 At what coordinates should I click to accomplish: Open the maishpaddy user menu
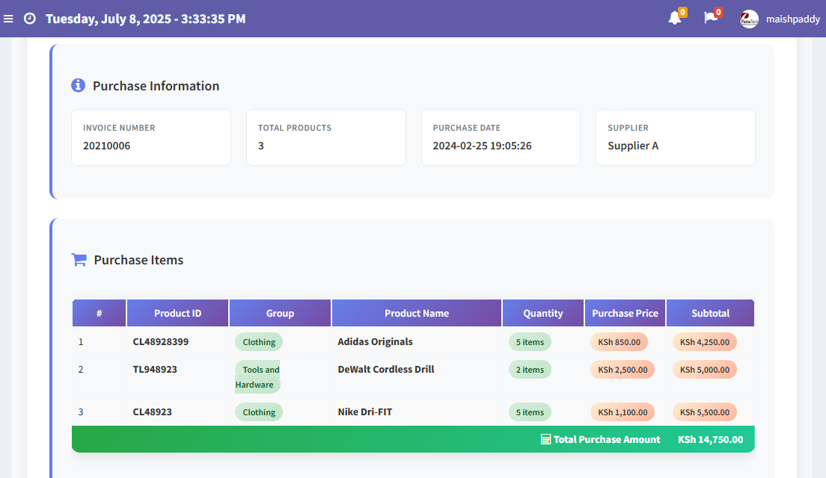792,19
